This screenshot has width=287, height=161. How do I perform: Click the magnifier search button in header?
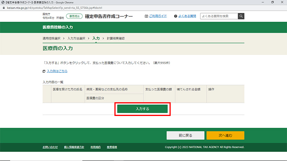[241, 16]
